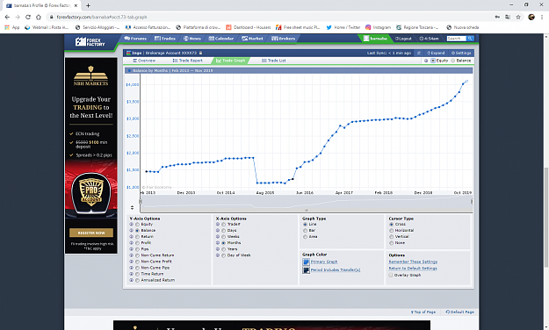
Task: Open the Trade List tab
Action: pyautogui.click(x=274, y=61)
